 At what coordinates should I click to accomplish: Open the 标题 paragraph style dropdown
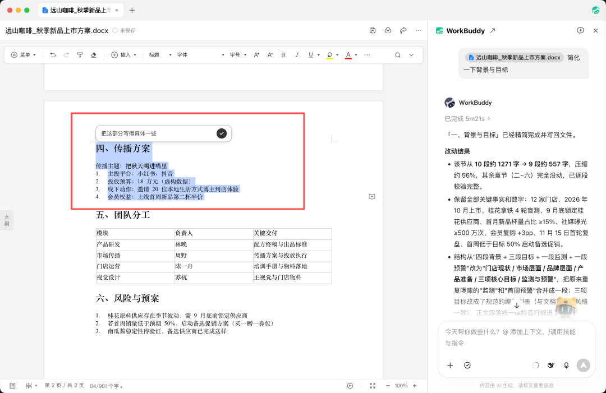(x=160, y=55)
